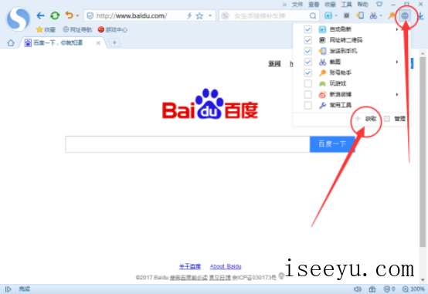Screen dimensions: 428x294
Task: Open the 帮助 menu
Action: pyautogui.click(x=363, y=4)
